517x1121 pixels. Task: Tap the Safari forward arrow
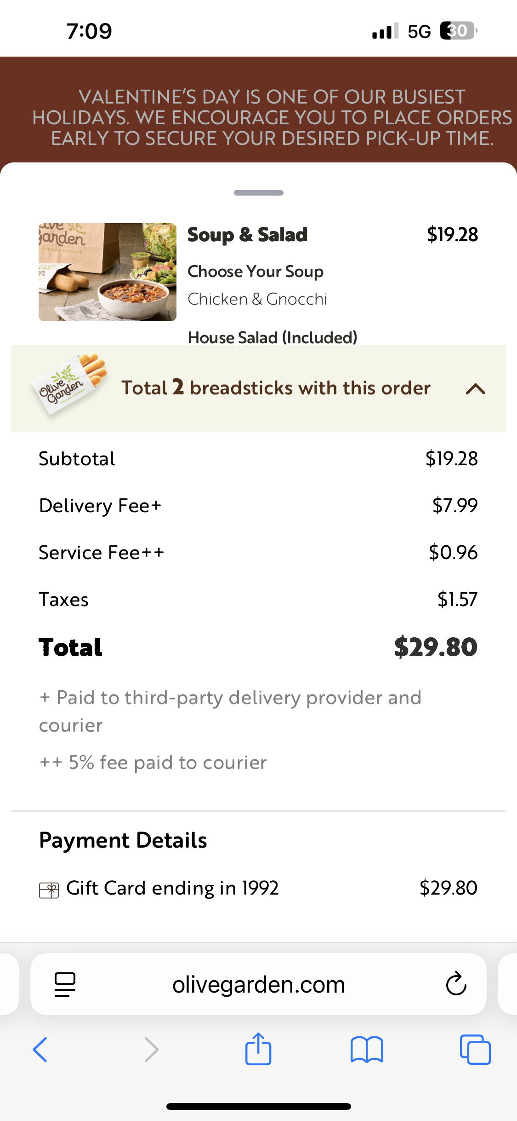(x=151, y=1050)
